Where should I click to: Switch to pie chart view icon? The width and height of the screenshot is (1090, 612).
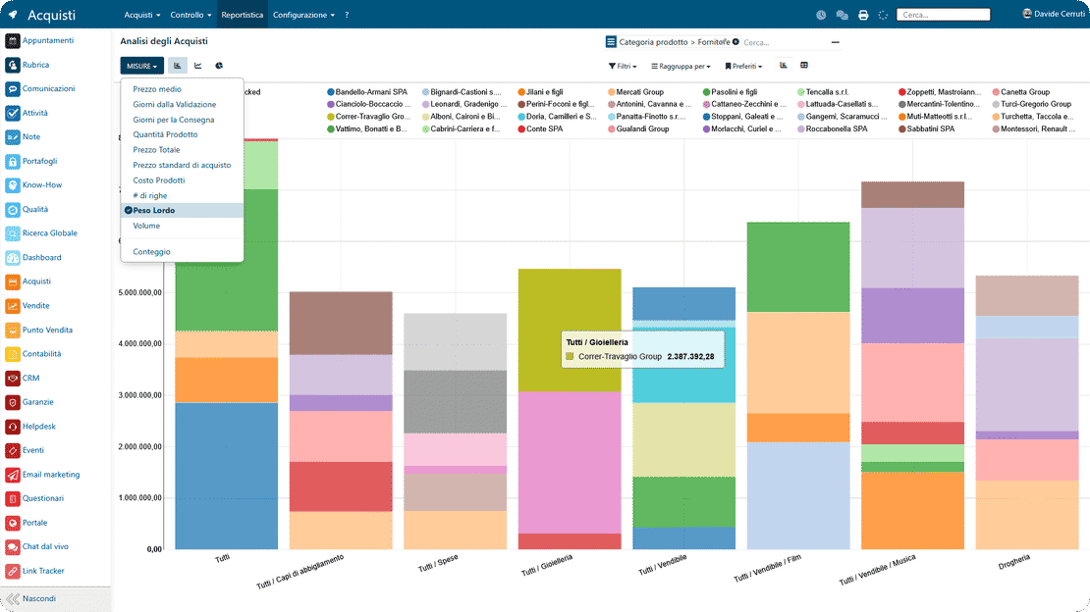click(219, 66)
